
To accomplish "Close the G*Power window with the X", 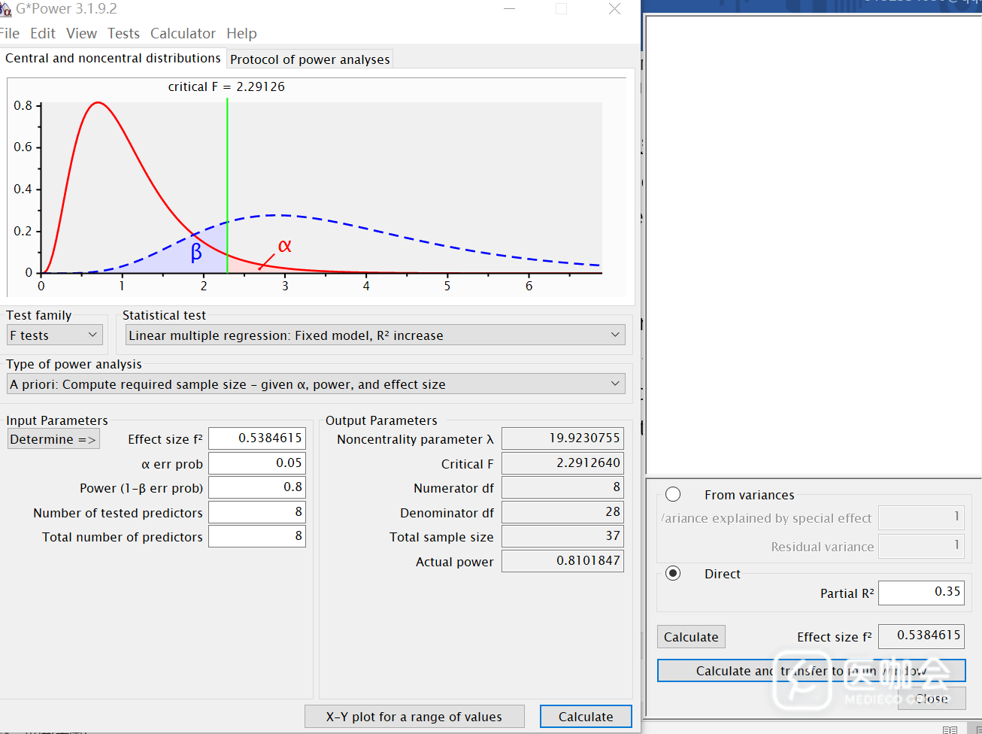I will pyautogui.click(x=614, y=9).
